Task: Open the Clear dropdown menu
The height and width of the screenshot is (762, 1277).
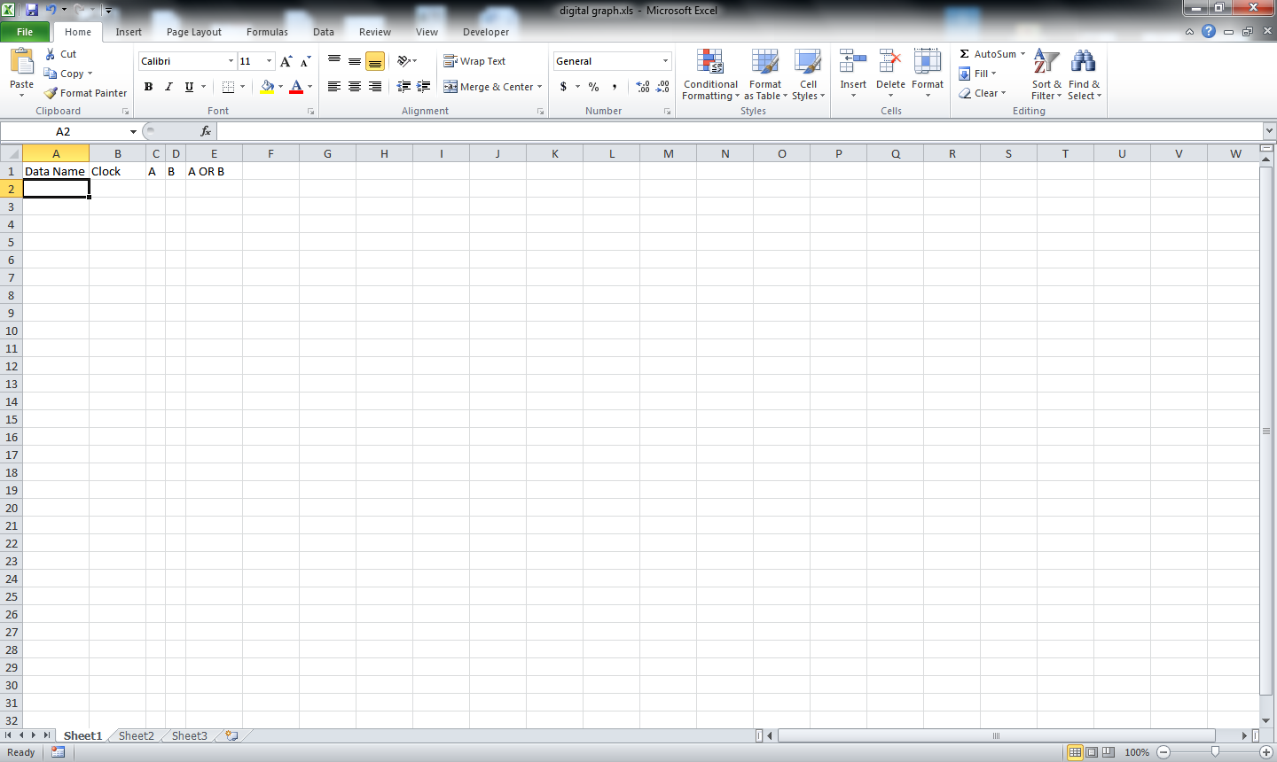Action: click(x=983, y=93)
